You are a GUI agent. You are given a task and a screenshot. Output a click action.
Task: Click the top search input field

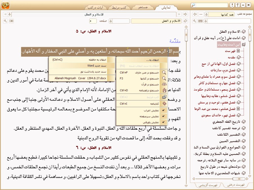click(212, 5)
